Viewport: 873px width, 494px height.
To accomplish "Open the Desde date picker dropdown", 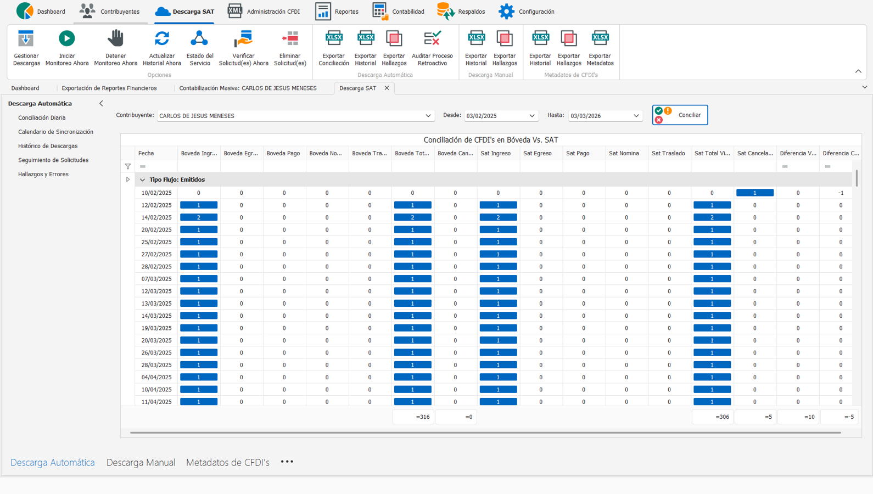I will click(531, 116).
